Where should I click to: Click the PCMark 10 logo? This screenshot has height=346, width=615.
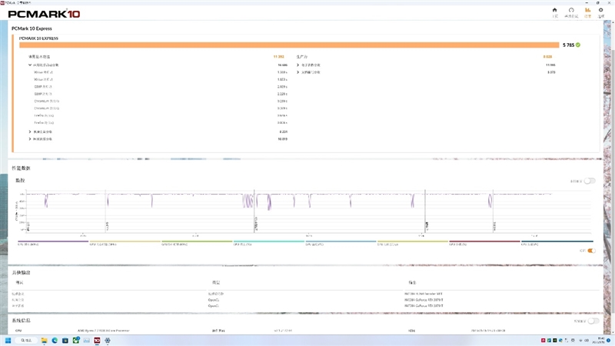44,14
